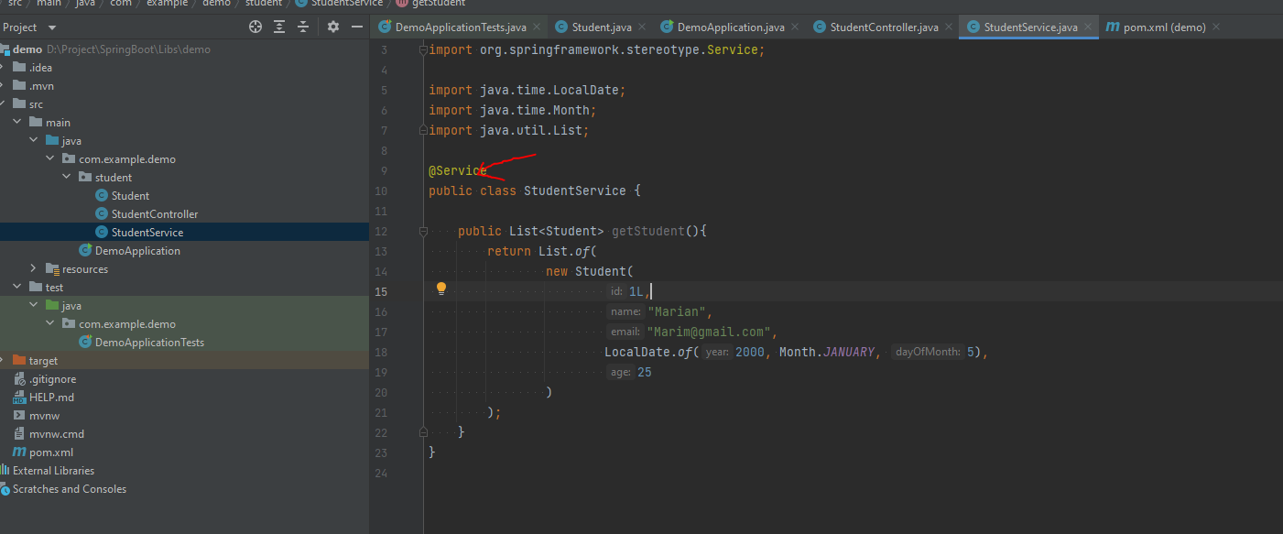Click the Collapse All icon in Project panel
Image resolution: width=1283 pixels, height=534 pixels.
coord(304,27)
